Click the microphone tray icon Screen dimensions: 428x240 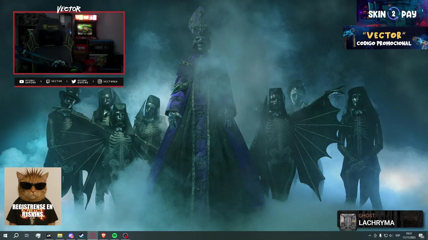(380, 236)
